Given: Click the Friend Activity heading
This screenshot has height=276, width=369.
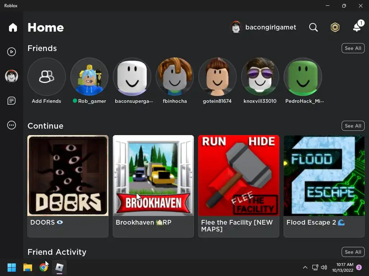Looking at the screenshot, I should click(x=57, y=252).
